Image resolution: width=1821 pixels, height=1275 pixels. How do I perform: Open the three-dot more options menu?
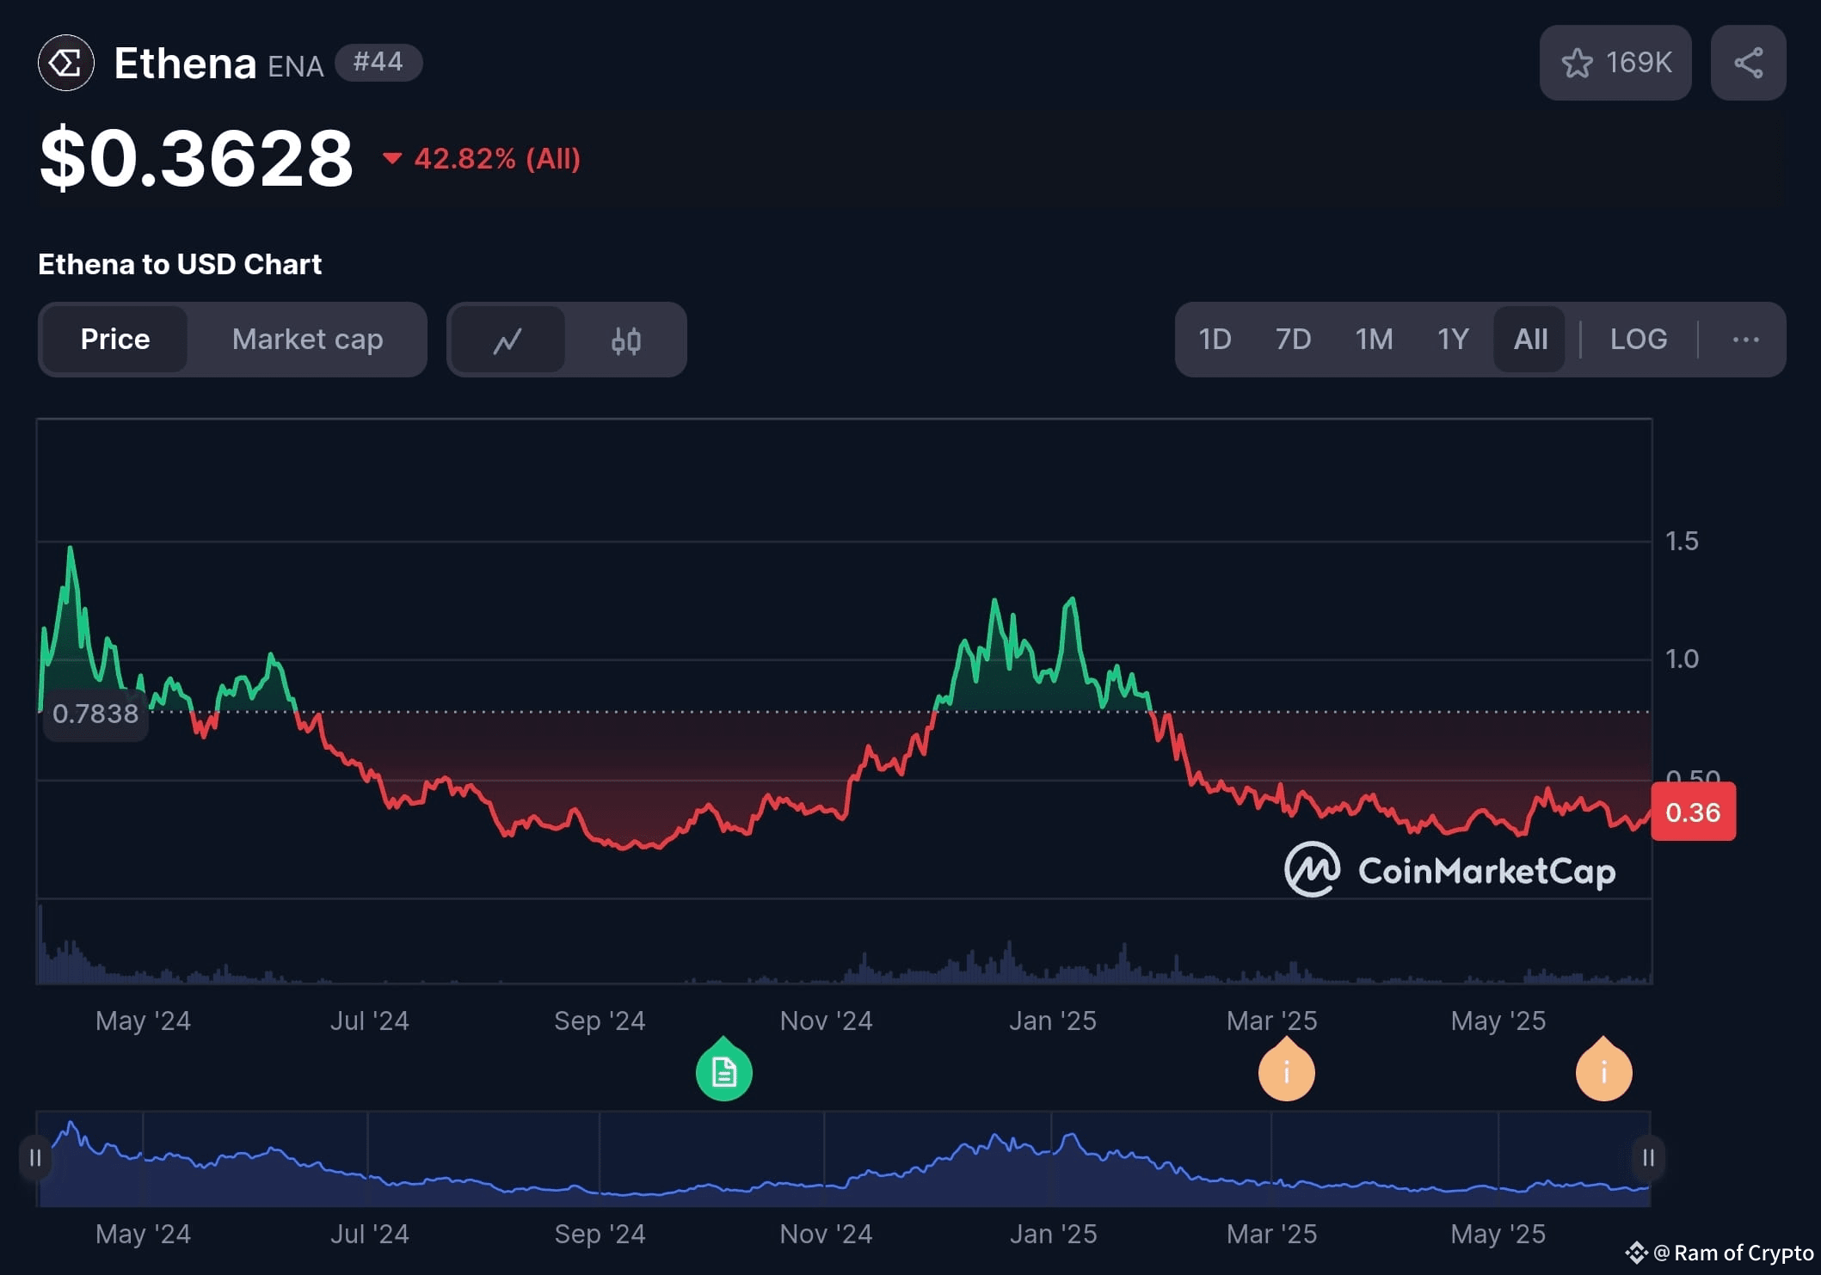pos(1745,340)
